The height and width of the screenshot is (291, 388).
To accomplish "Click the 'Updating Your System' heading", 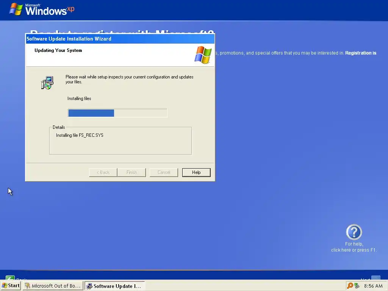I will (58, 50).
